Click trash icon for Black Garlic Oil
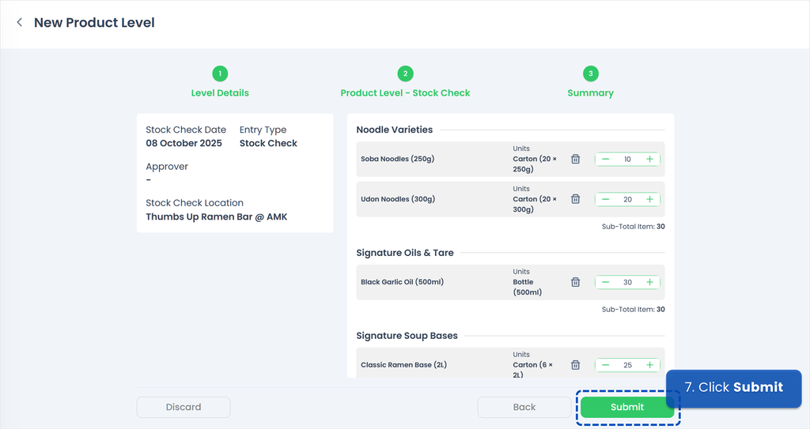Image resolution: width=810 pixels, height=429 pixels. [x=576, y=282]
